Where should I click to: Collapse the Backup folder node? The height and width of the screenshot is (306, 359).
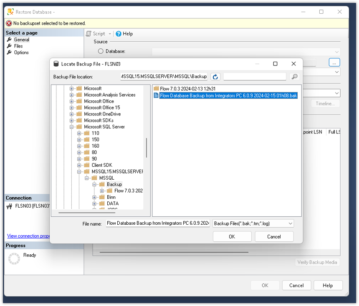tap(94, 185)
